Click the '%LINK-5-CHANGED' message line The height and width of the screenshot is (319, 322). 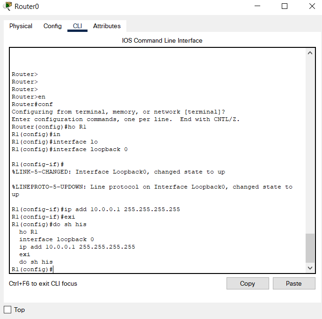(x=118, y=172)
